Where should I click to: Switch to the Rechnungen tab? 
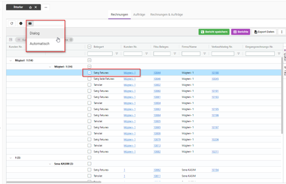click(x=120, y=15)
